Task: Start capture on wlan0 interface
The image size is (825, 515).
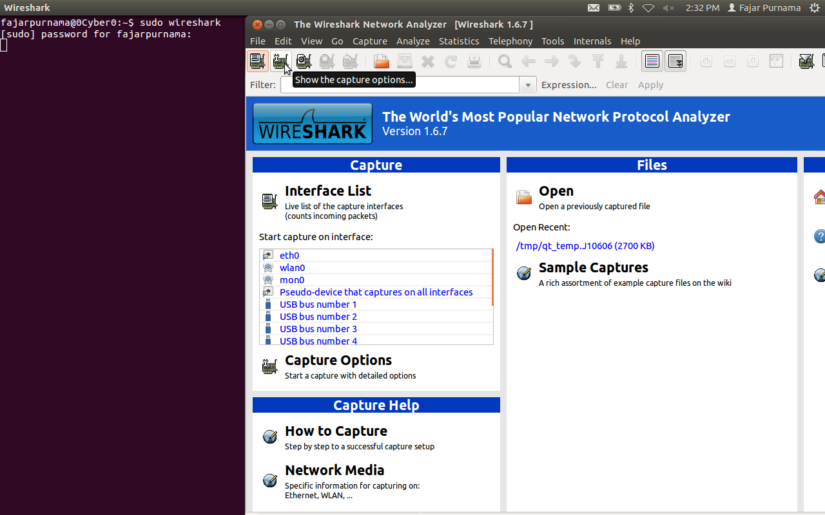Action: coord(293,268)
